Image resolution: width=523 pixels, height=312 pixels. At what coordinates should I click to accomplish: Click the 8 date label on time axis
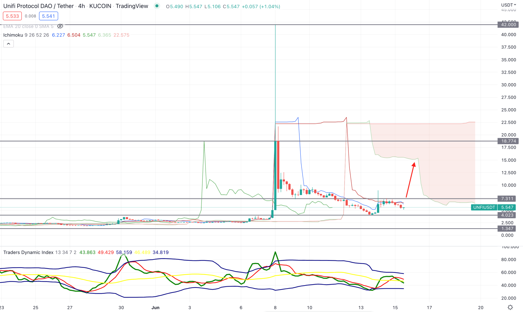[275, 308]
